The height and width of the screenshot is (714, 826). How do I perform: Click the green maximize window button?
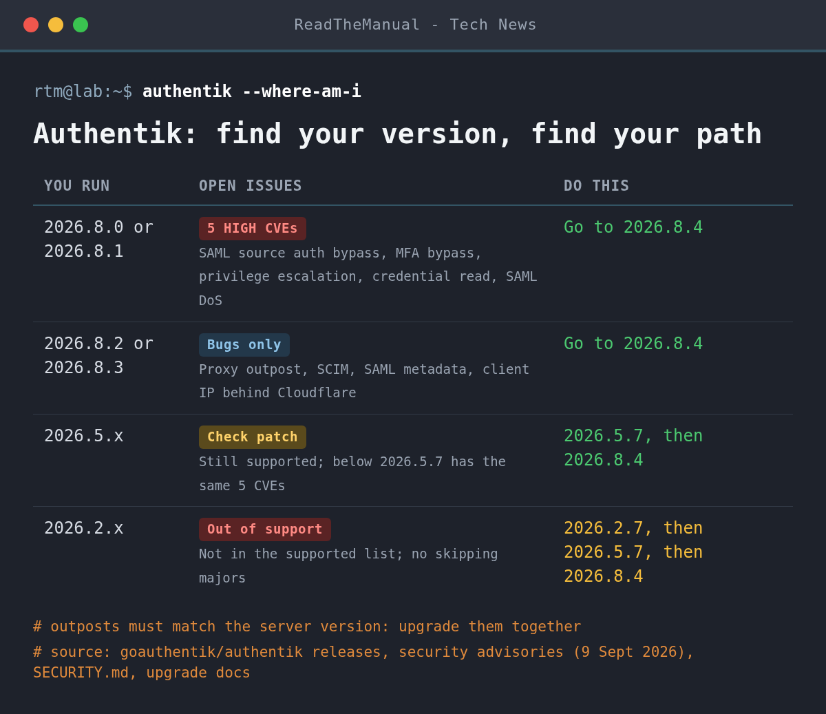tap(81, 25)
